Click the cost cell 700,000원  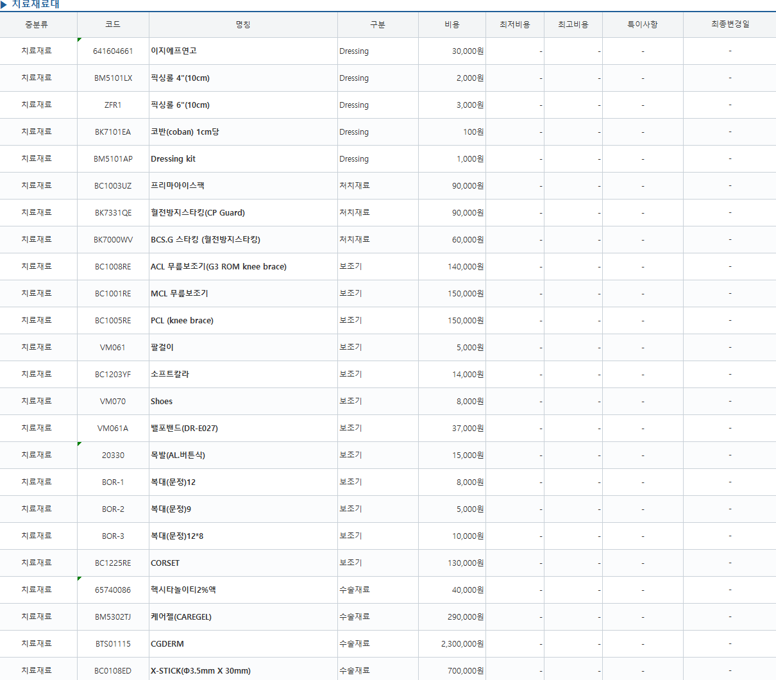click(452, 669)
